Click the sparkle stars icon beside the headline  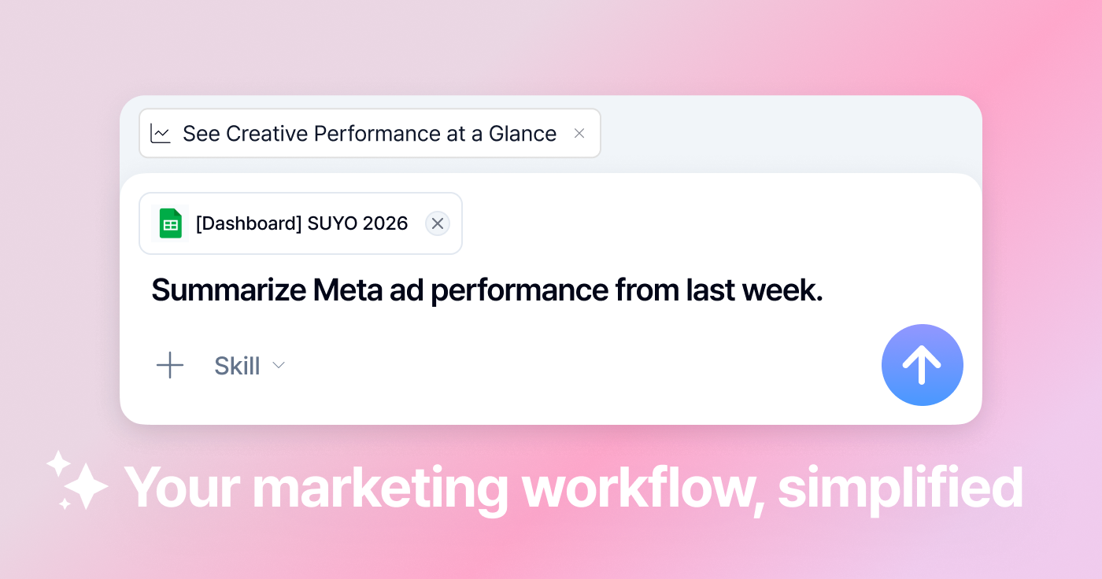click(78, 480)
